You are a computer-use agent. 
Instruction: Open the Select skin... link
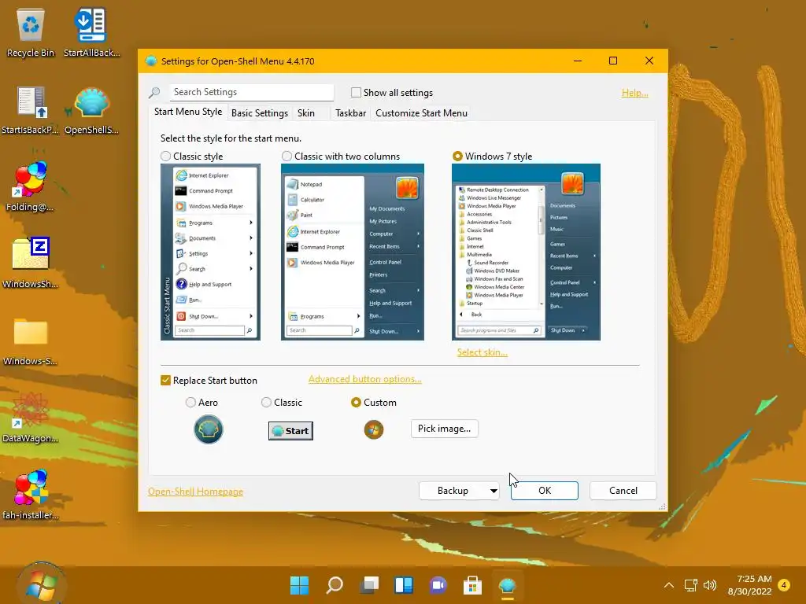pyautogui.click(x=482, y=352)
